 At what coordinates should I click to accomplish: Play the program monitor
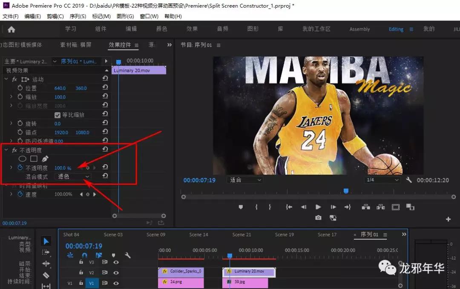click(318, 207)
